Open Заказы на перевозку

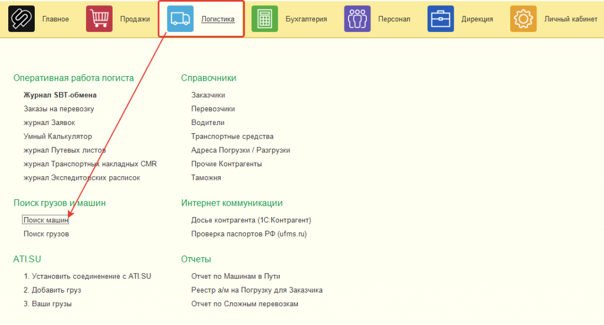(x=58, y=109)
